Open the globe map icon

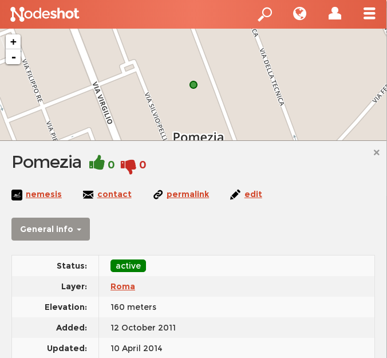299,14
